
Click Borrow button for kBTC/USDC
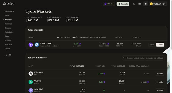tap(160, 45)
